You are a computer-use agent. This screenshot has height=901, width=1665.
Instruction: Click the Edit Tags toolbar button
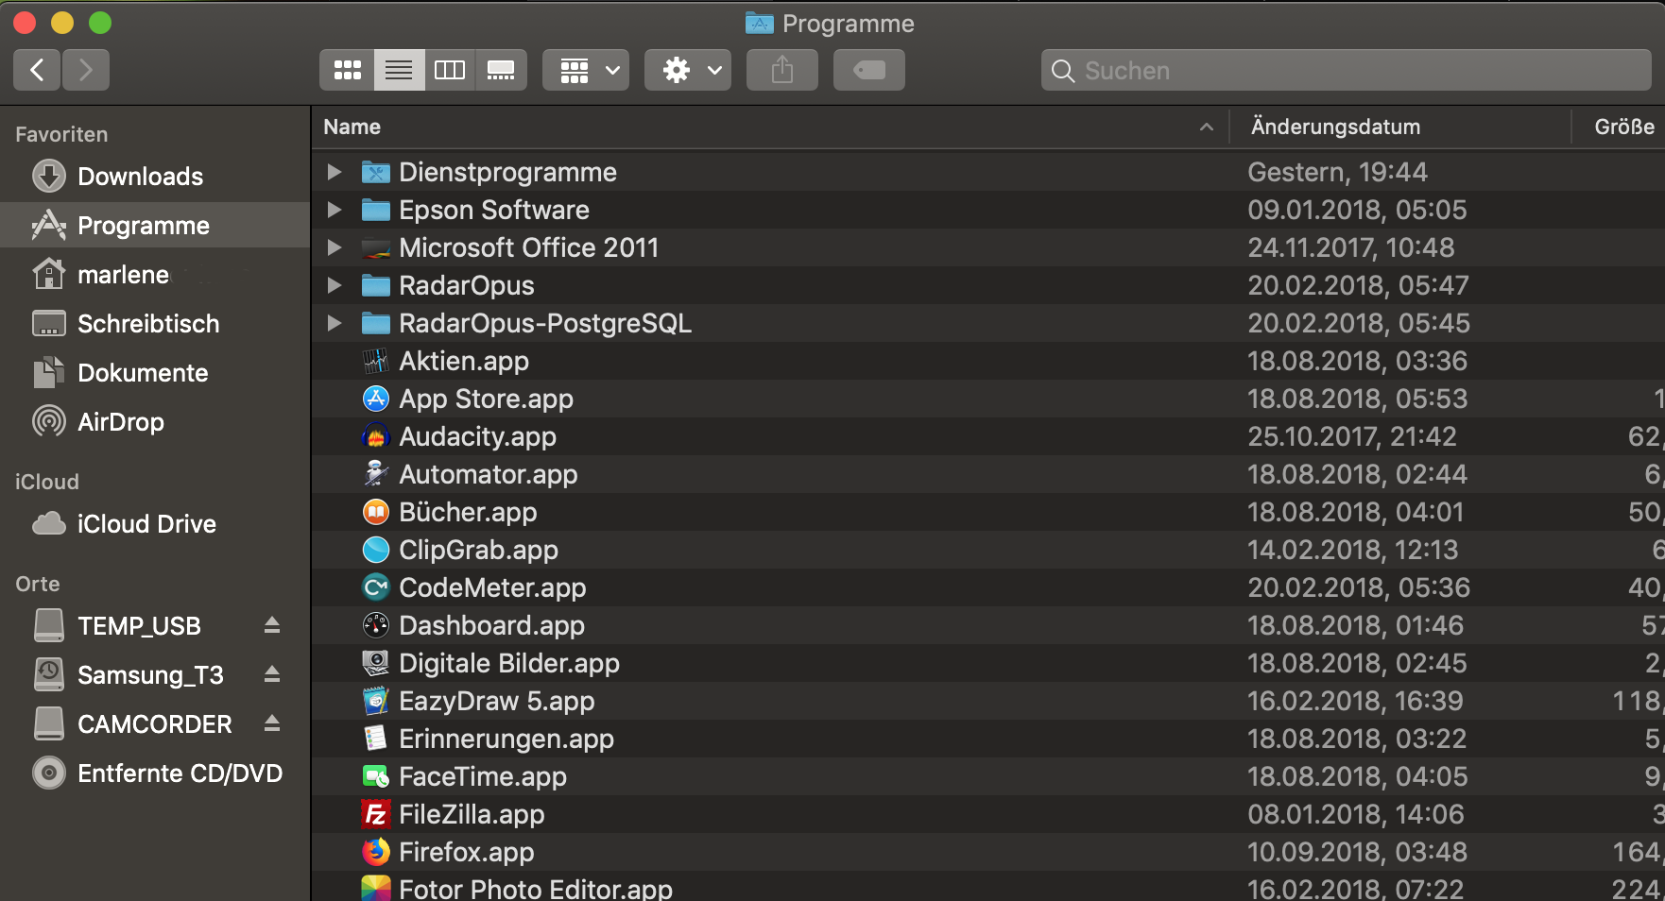click(869, 70)
